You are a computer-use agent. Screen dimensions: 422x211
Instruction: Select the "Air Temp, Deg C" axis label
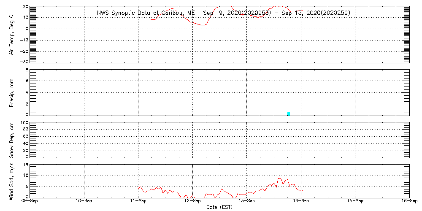[12, 34]
